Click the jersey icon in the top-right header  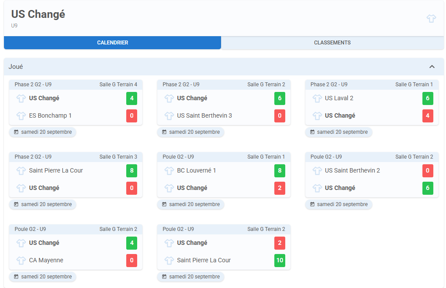click(431, 18)
